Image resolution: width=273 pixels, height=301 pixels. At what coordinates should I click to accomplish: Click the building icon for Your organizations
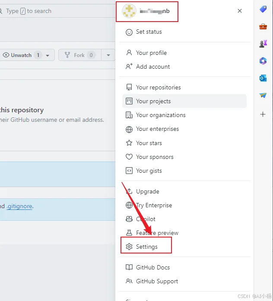pyautogui.click(x=129, y=115)
